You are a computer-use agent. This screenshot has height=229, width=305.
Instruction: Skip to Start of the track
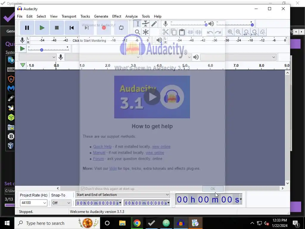click(71, 28)
